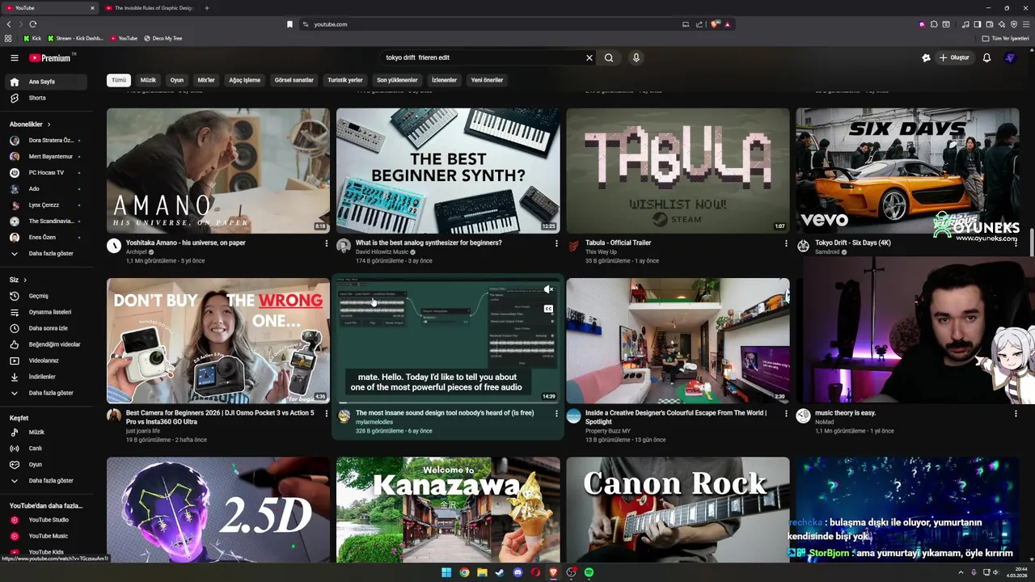Open YouTube Music link in sidebar

[x=47, y=536]
